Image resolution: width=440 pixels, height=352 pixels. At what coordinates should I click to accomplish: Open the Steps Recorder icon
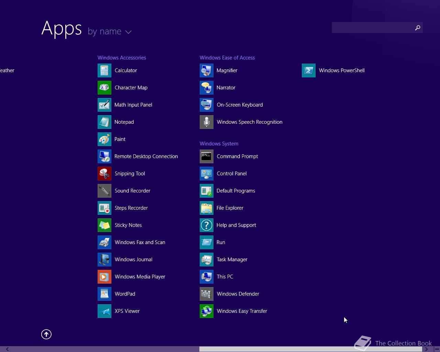pos(104,208)
